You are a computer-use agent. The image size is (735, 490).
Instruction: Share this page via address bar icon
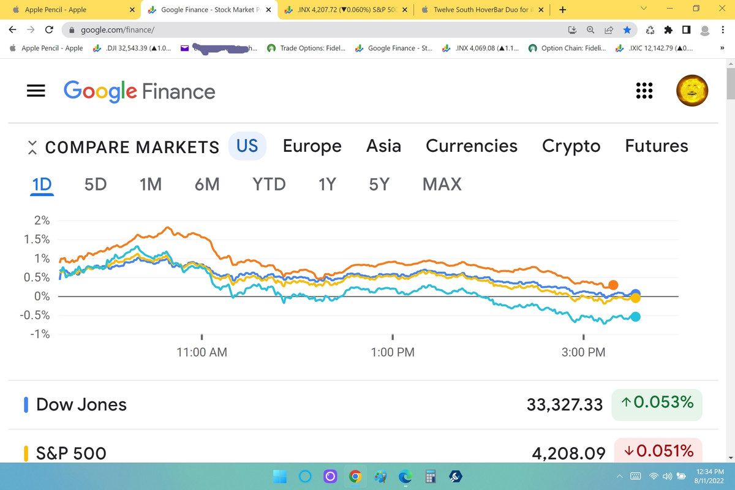609,29
